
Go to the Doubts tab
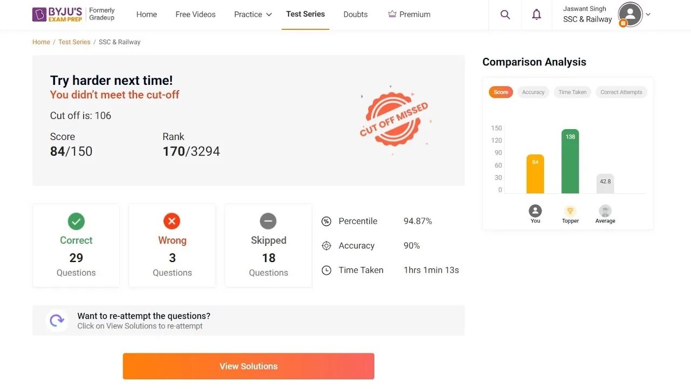[355, 15]
